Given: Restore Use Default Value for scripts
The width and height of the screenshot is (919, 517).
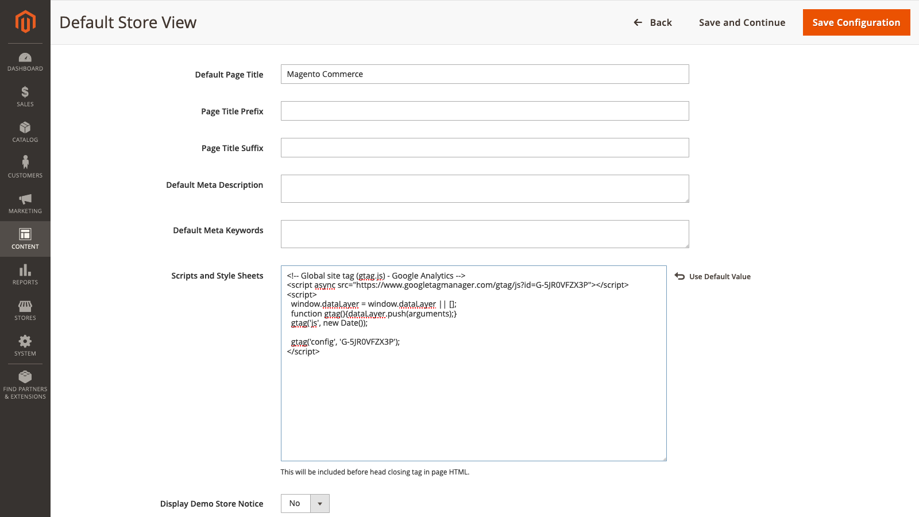Looking at the screenshot, I should [713, 276].
